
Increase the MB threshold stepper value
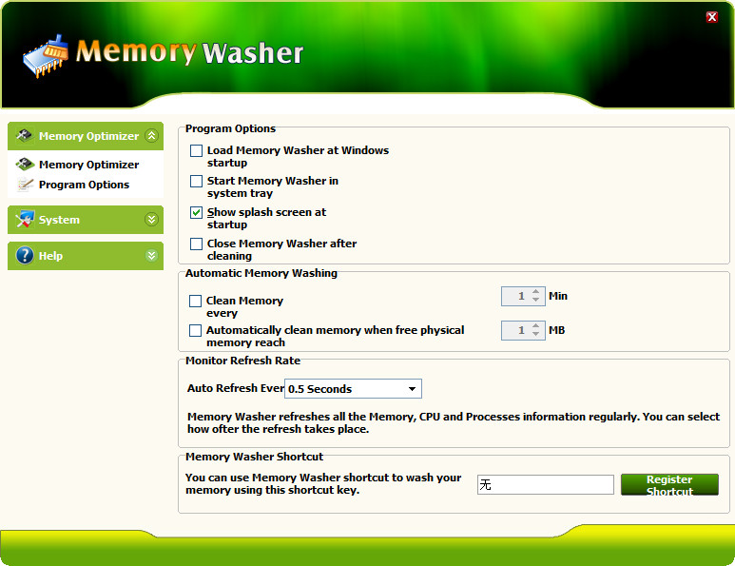coord(535,326)
